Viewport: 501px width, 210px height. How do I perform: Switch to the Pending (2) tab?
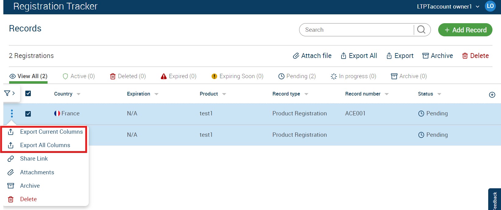point(297,76)
